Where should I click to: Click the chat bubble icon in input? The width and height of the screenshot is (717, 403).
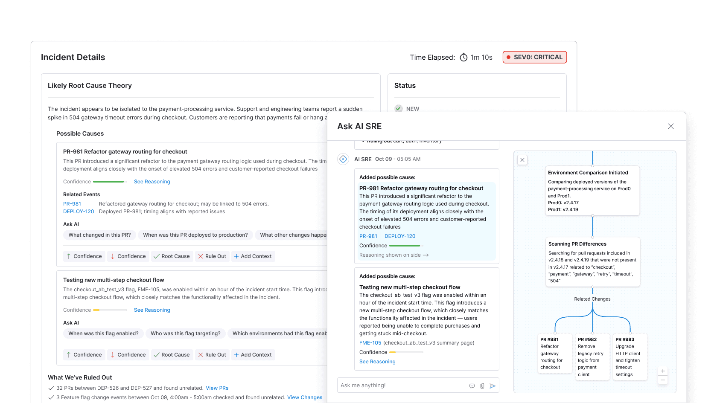click(472, 386)
